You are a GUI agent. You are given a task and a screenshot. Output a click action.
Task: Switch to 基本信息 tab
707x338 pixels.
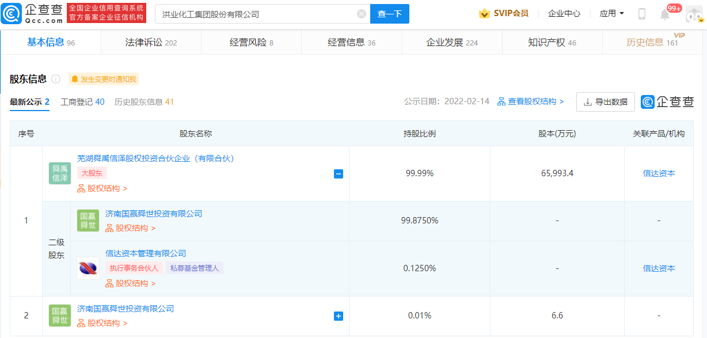tap(51, 43)
